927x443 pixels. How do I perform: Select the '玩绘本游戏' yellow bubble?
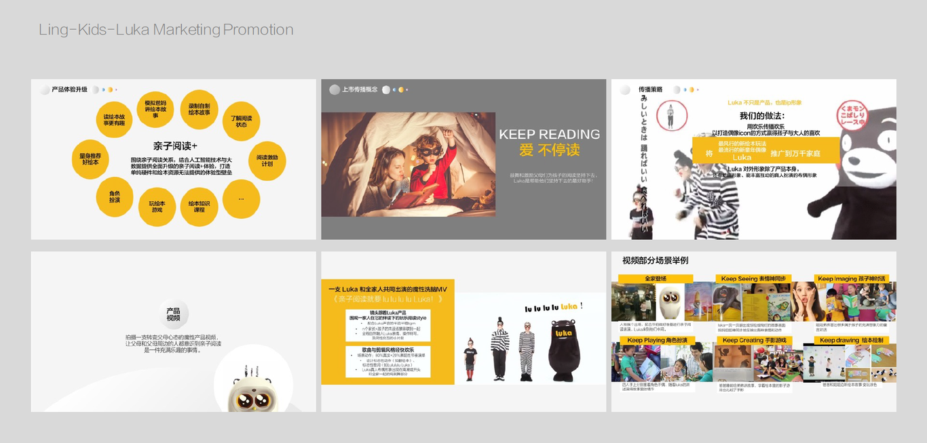coord(157,207)
